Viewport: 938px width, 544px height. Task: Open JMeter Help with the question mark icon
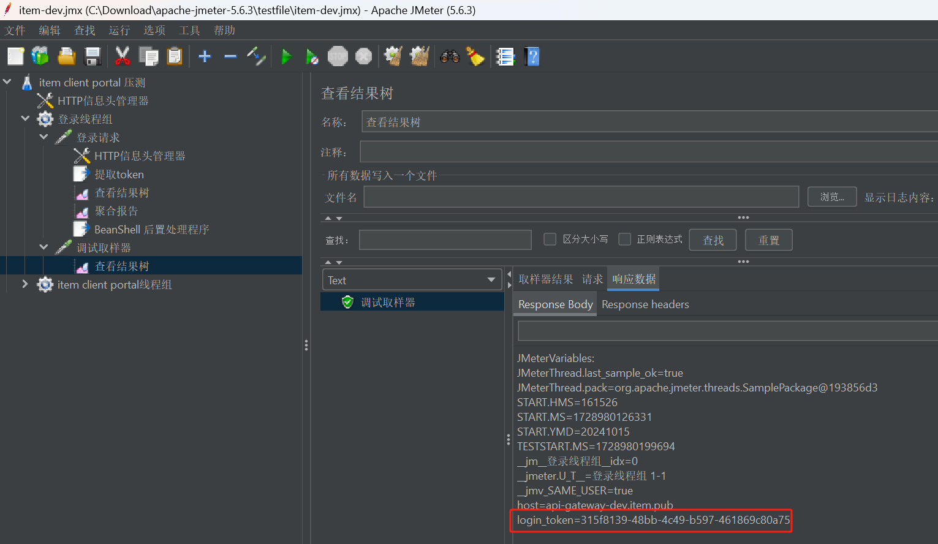coord(531,56)
